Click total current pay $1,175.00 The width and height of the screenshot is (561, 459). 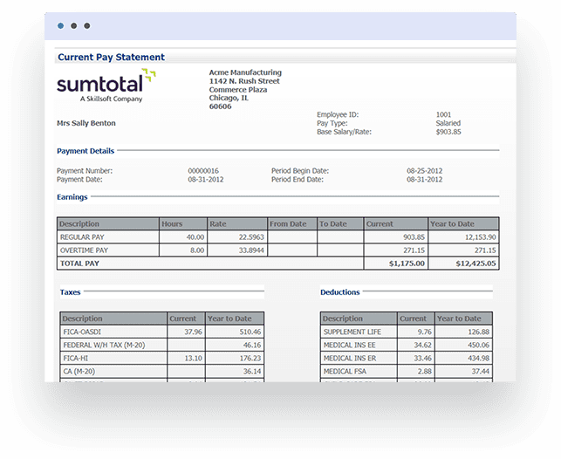click(x=407, y=264)
